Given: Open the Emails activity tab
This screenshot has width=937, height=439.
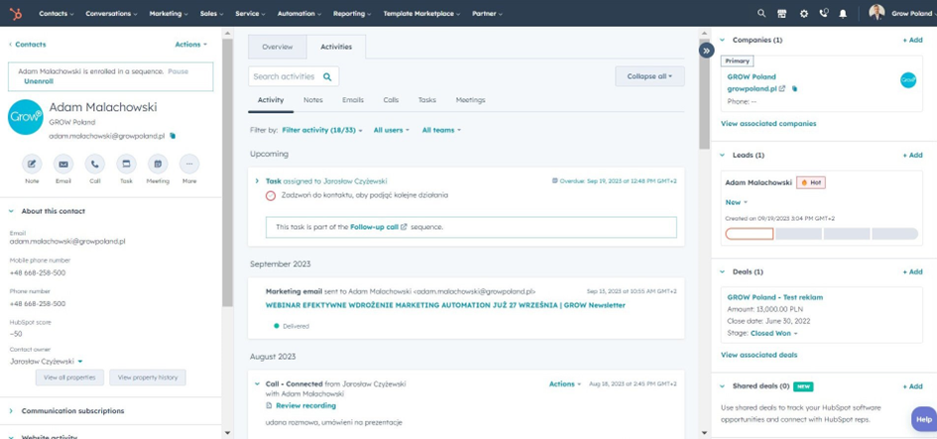Looking at the screenshot, I should coord(353,100).
